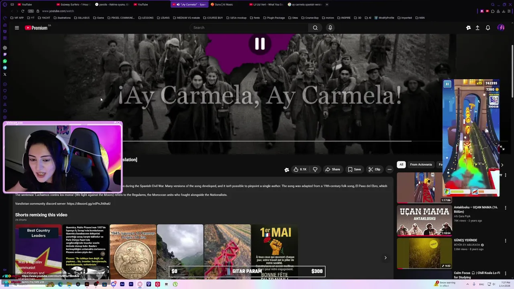Viewport: 514px width, 289px height.
Task: Start voice search with microphone icon
Action: pos(330,28)
